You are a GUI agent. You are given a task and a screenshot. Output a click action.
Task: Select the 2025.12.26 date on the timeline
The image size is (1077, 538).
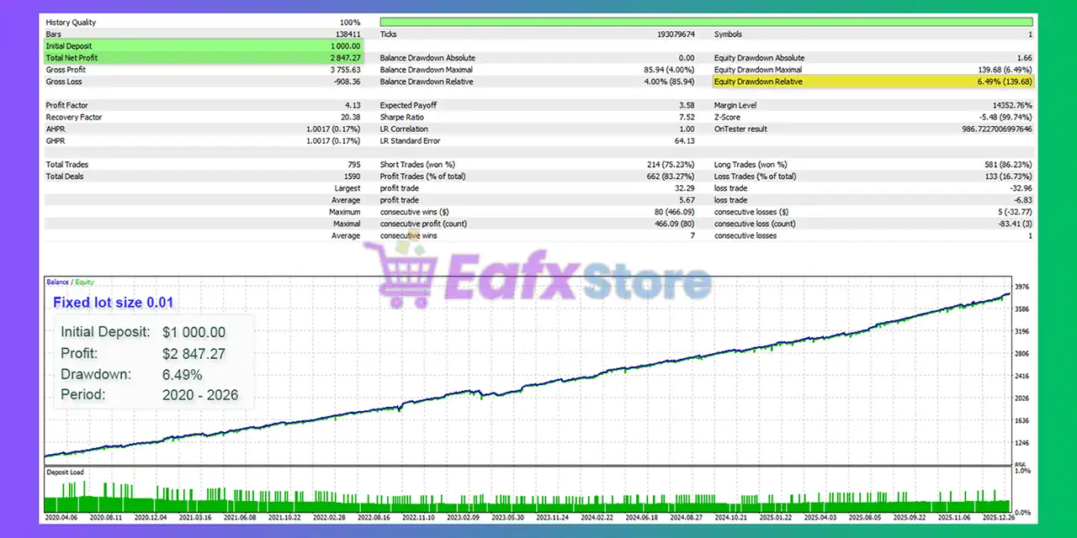click(988, 518)
